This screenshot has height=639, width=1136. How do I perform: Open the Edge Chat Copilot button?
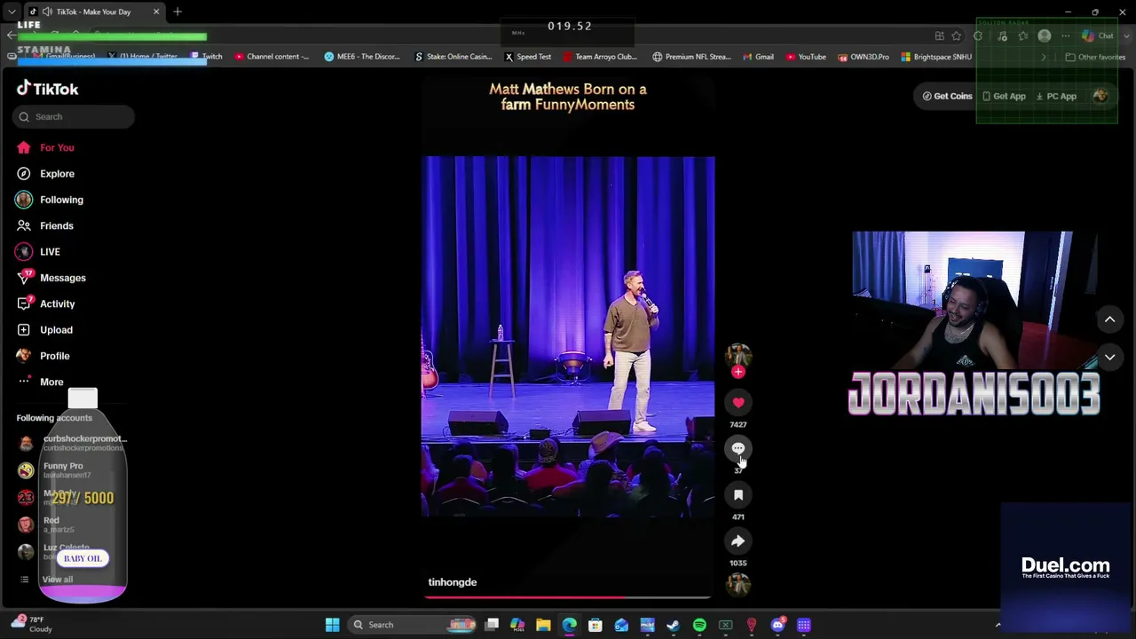[1098, 35]
